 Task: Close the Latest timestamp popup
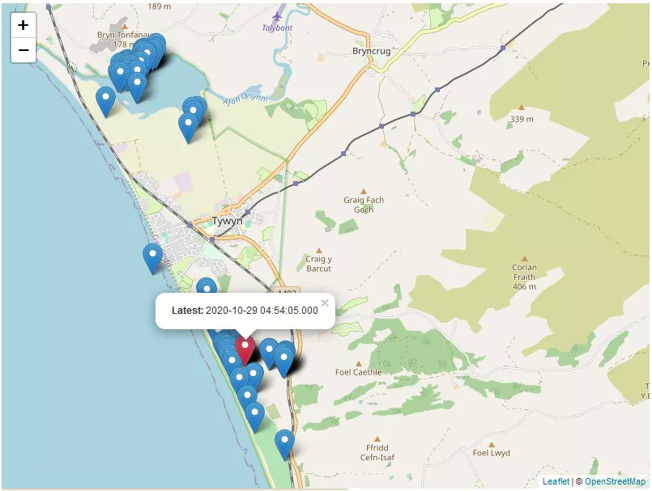(x=325, y=303)
